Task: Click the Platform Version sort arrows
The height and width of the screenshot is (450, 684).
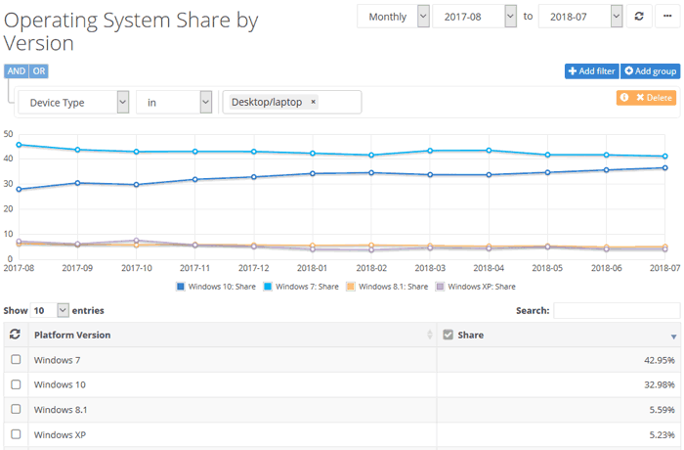Action: (430, 335)
